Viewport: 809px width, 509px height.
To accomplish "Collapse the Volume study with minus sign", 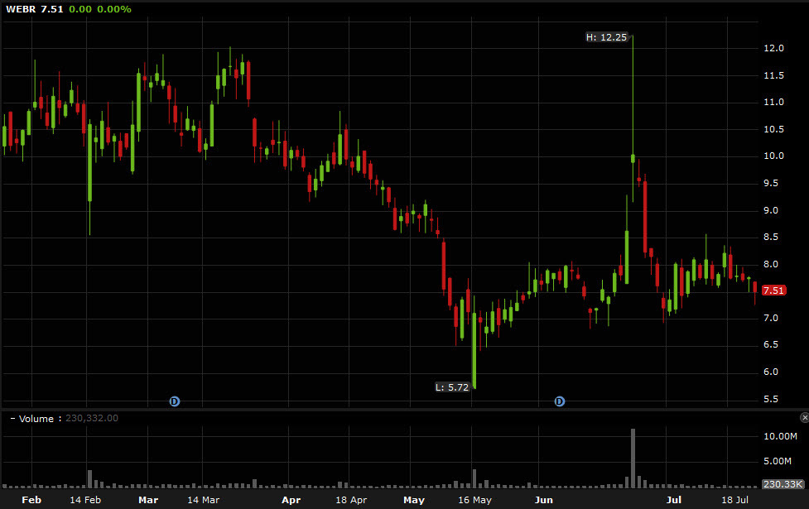I will [12, 419].
